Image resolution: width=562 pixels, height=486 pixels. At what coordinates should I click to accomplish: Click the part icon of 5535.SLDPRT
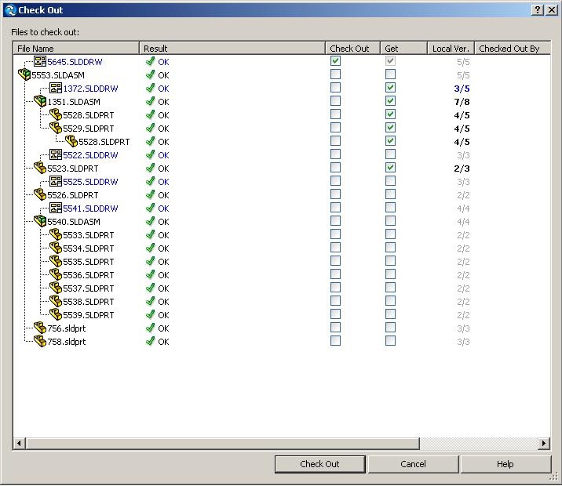pos(56,261)
